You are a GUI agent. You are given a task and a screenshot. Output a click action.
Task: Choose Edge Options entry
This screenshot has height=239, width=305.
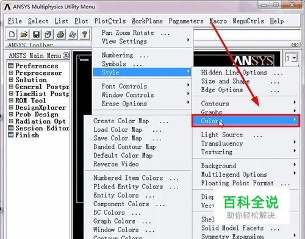pyautogui.click(x=245, y=90)
